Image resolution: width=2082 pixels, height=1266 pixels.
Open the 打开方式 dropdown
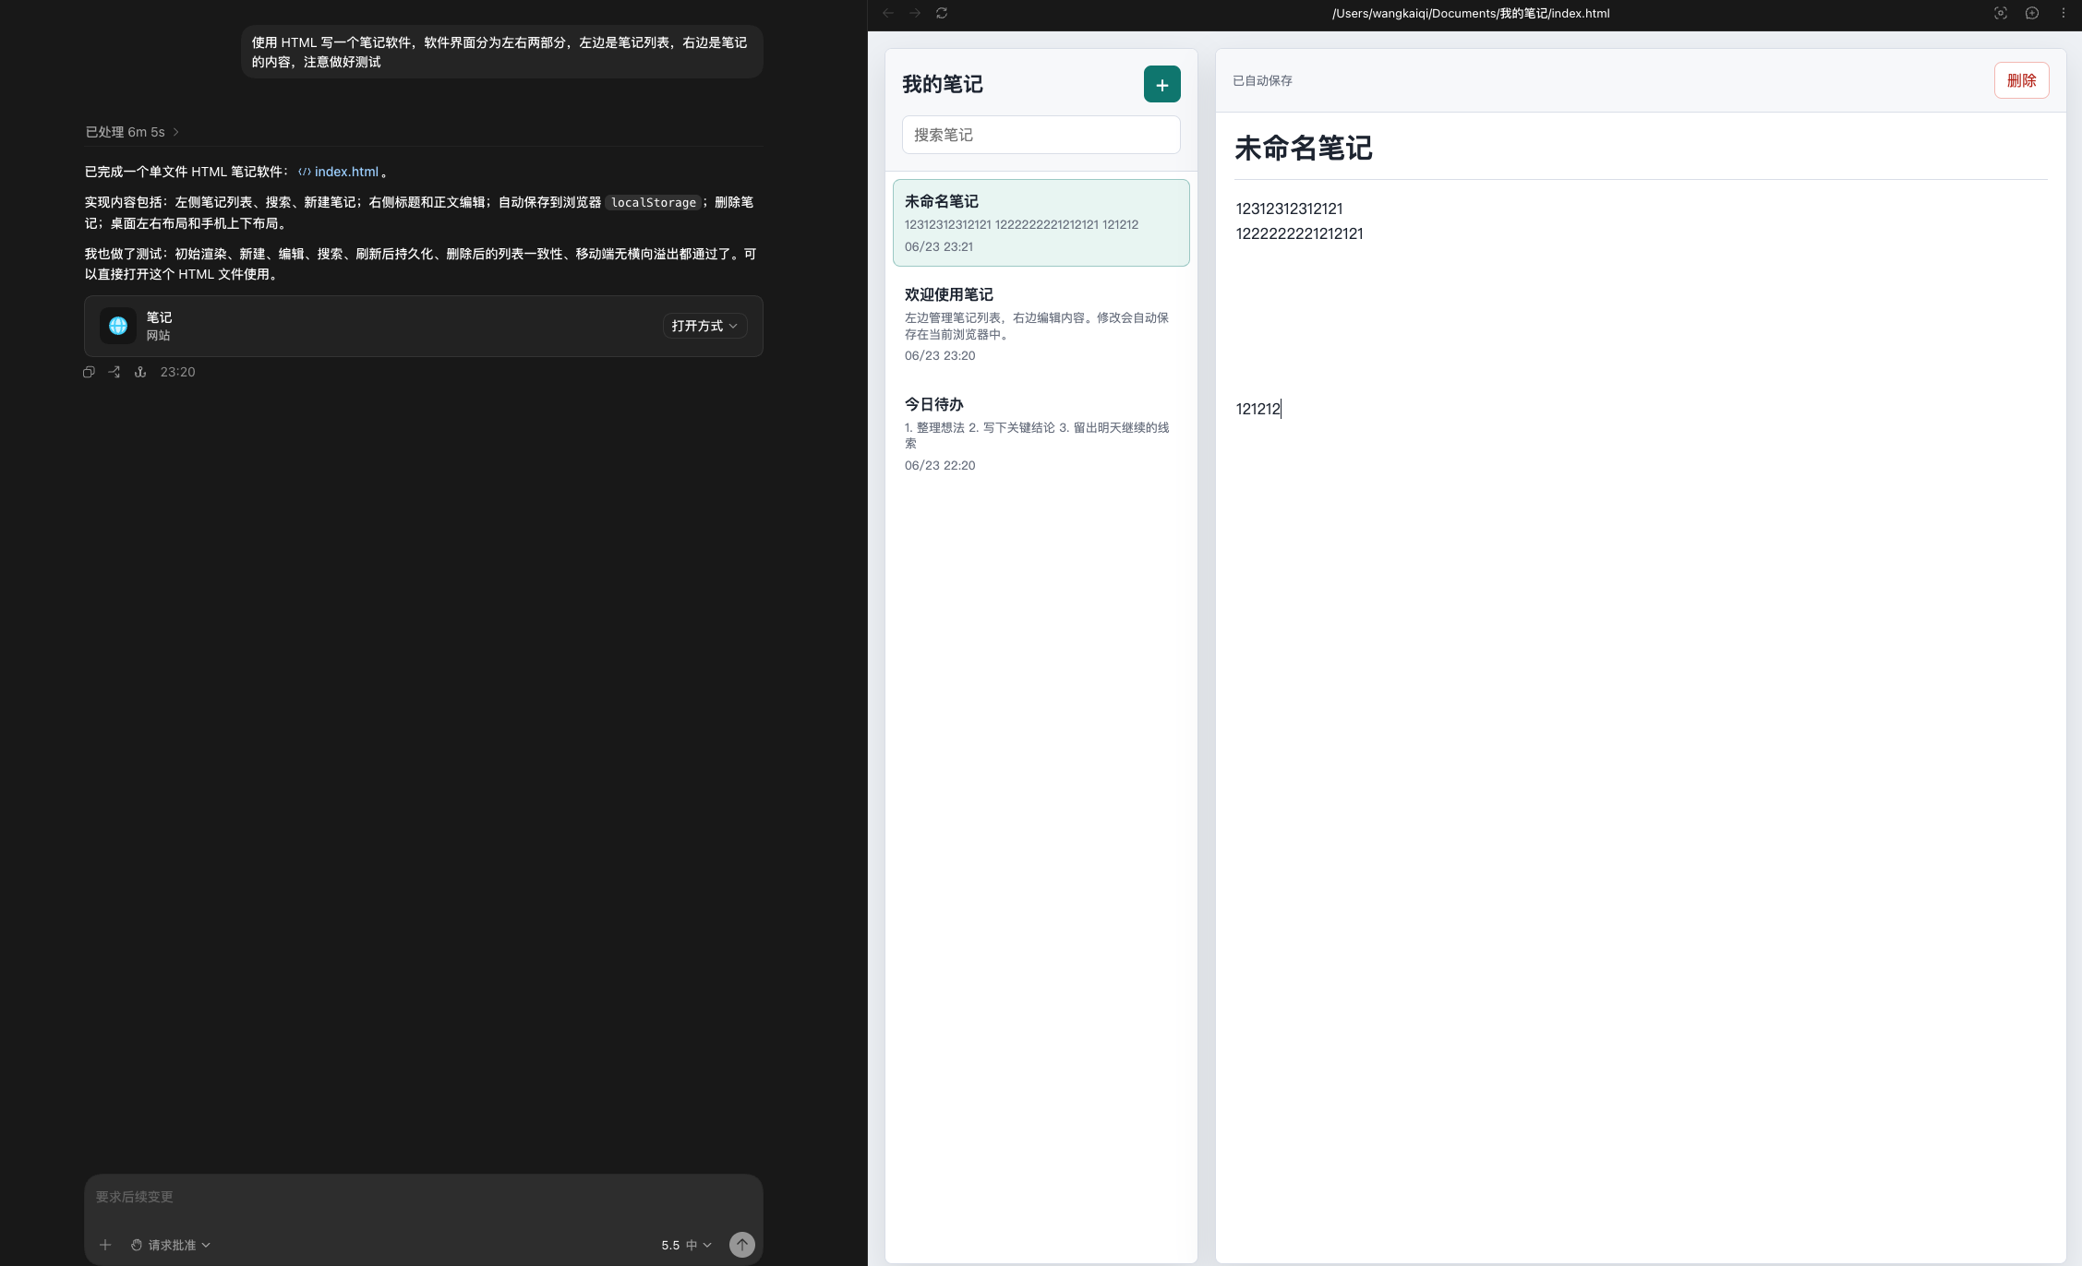click(704, 326)
